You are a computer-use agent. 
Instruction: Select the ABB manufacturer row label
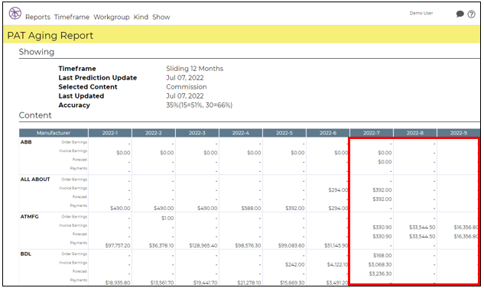(x=26, y=142)
